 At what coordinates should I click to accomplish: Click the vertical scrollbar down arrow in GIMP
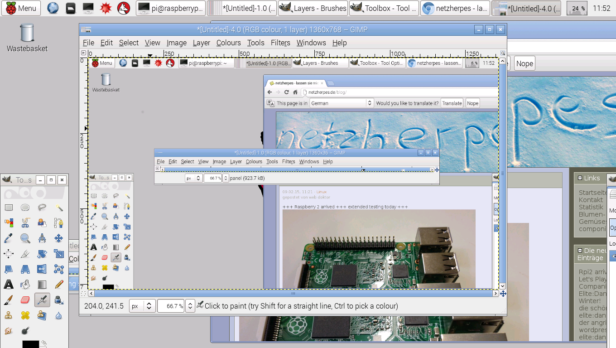[503, 286]
